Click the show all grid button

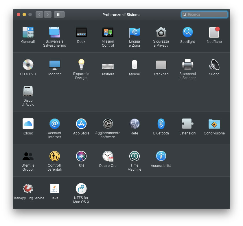59,14
